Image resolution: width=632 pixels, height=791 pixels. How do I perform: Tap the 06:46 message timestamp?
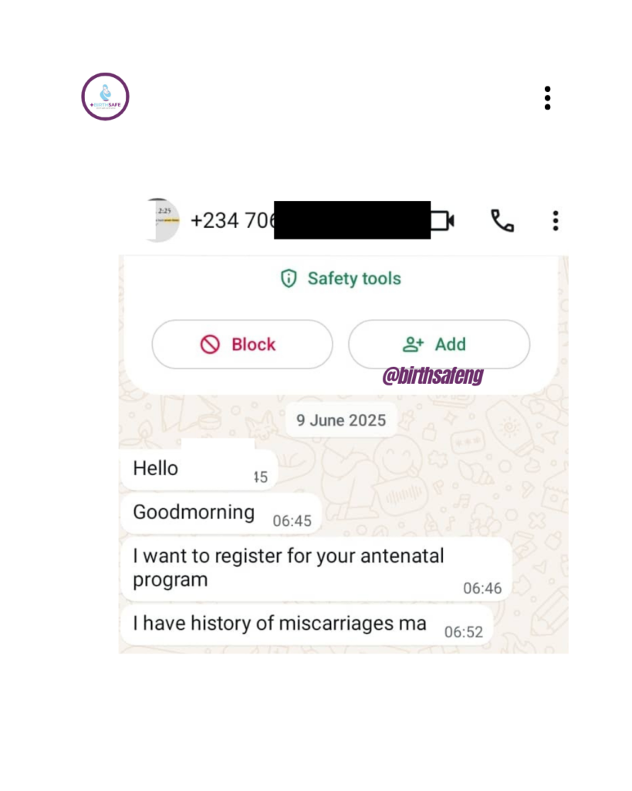pos(482,588)
